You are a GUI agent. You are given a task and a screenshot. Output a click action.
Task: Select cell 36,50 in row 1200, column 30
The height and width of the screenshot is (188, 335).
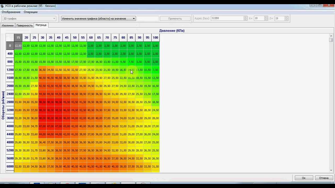42,70
